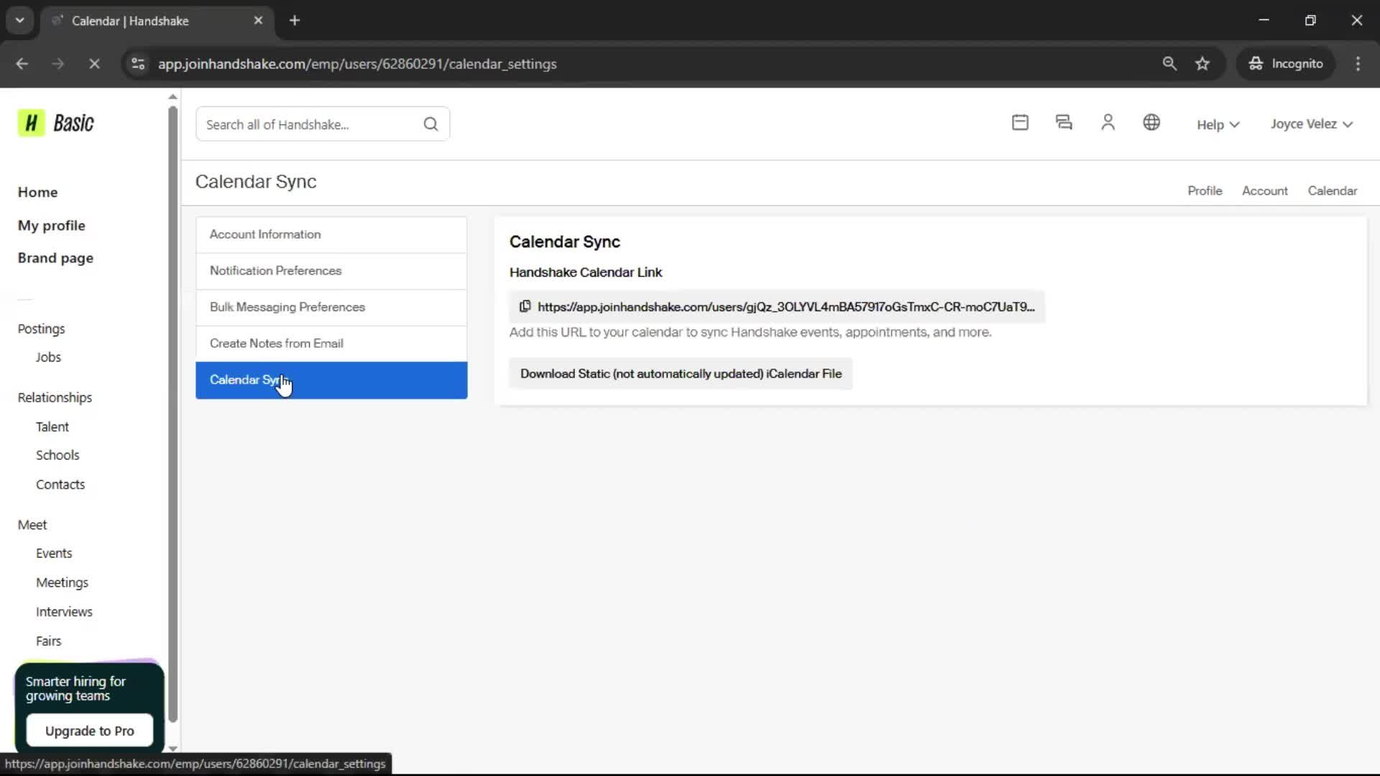Viewport: 1380px width, 776px height.
Task: Select Notification Preferences settings item
Action: click(331, 271)
